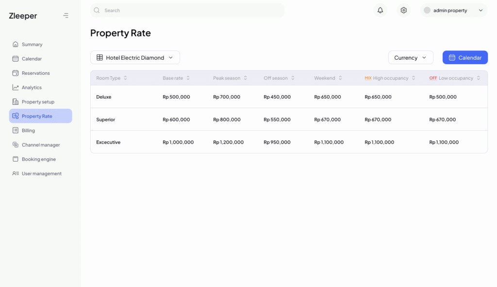Click the User management icon
This screenshot has height=287, width=497.
(16, 173)
